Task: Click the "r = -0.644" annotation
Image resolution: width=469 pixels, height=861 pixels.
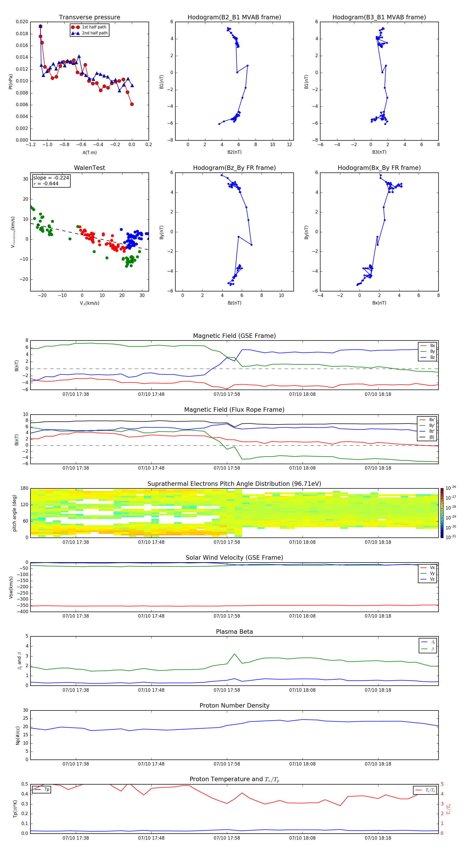Action: pos(46,183)
